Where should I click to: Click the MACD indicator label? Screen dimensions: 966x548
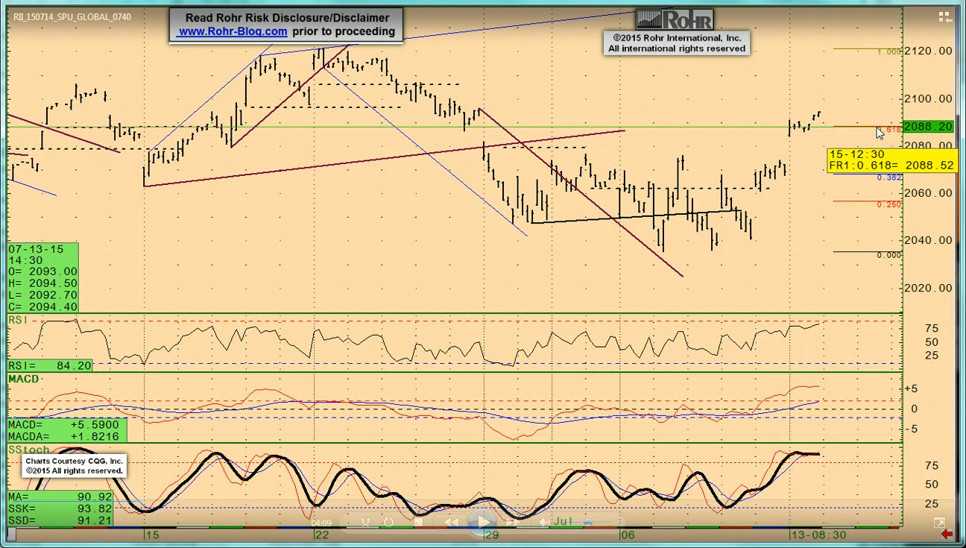pos(23,379)
